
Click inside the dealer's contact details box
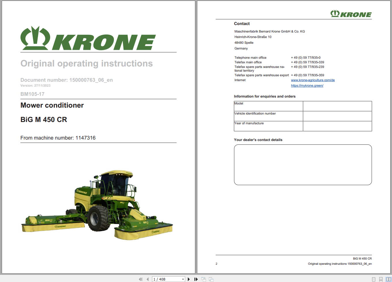coord(303,165)
